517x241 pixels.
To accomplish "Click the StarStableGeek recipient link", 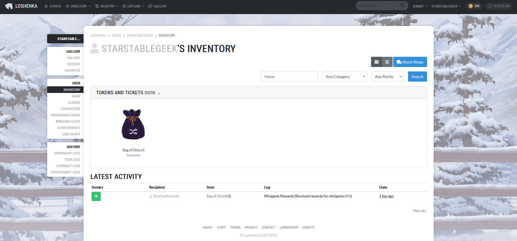I will (166, 196).
